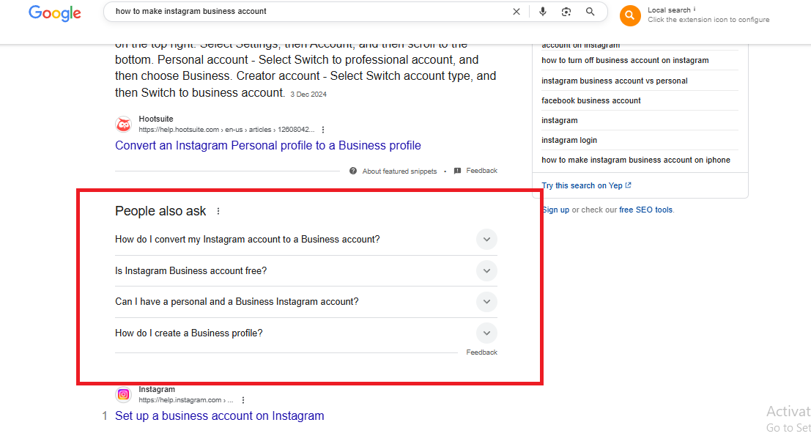The width and height of the screenshot is (811, 436).
Task: Expand 'How do I convert my Instagram account' question
Action: pyautogui.click(x=305, y=240)
